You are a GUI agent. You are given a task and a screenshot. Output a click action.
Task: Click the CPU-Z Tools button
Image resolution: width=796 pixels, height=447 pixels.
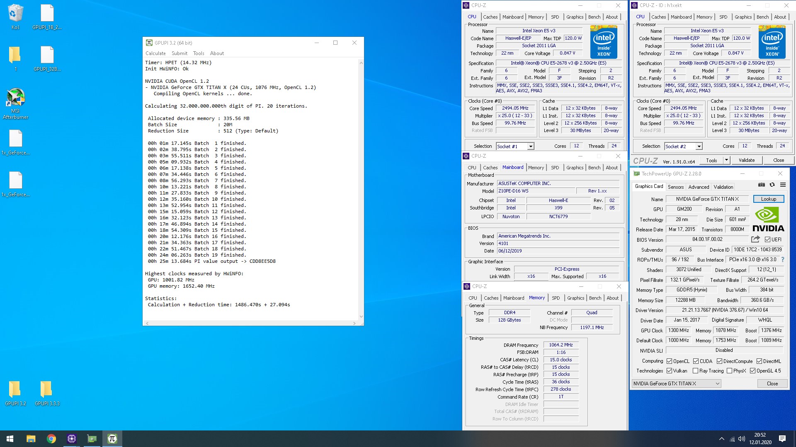pyautogui.click(x=711, y=160)
